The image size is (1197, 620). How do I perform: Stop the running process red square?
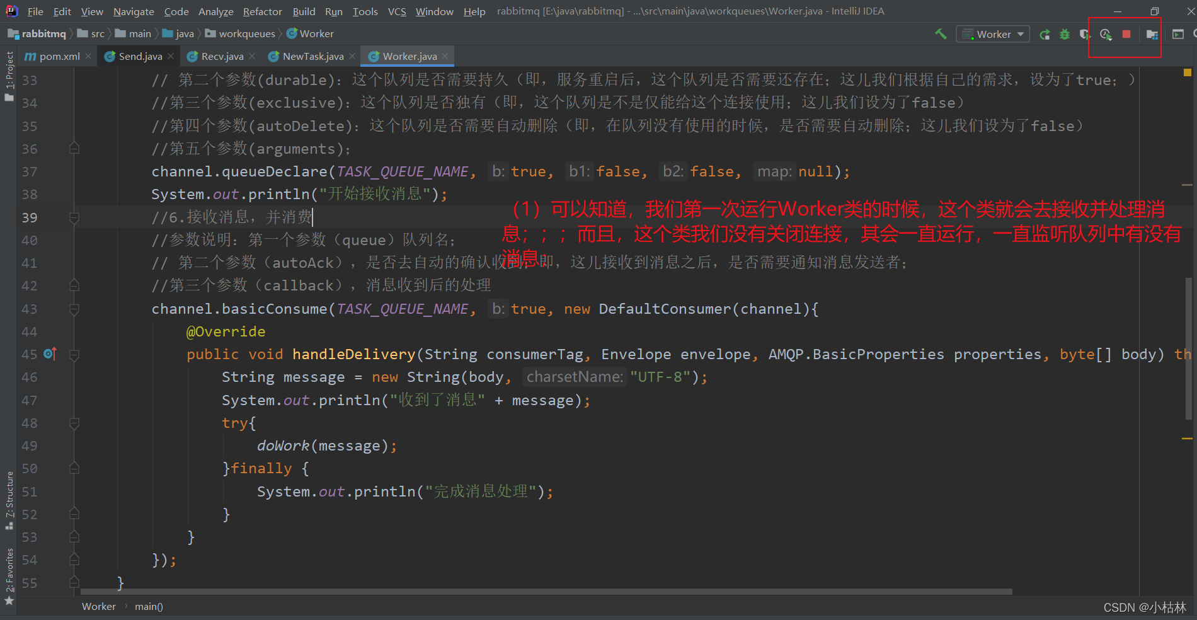click(x=1126, y=34)
